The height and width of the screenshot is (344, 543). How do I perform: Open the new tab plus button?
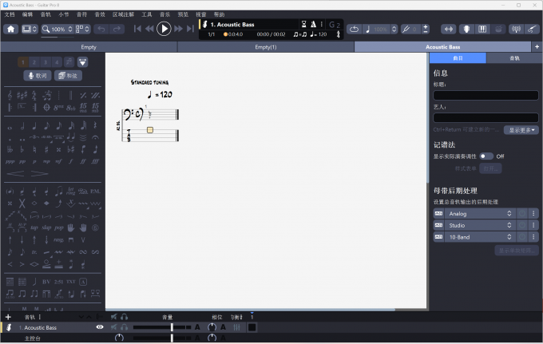(x=537, y=47)
